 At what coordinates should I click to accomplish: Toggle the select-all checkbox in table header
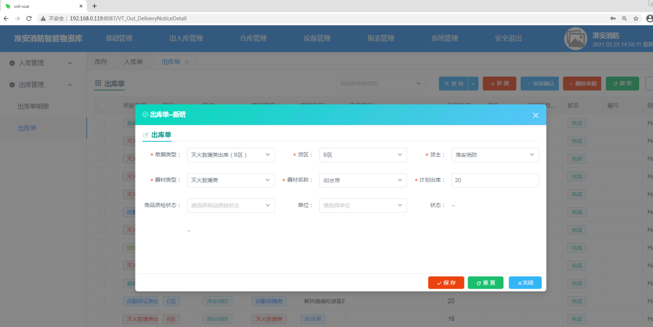pos(102,106)
